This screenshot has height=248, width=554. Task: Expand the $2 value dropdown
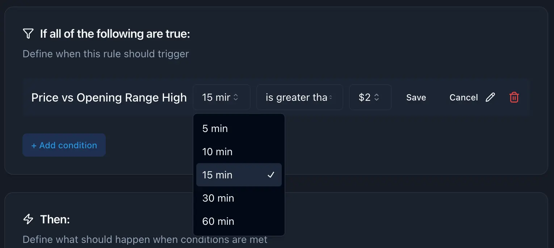pos(370,97)
